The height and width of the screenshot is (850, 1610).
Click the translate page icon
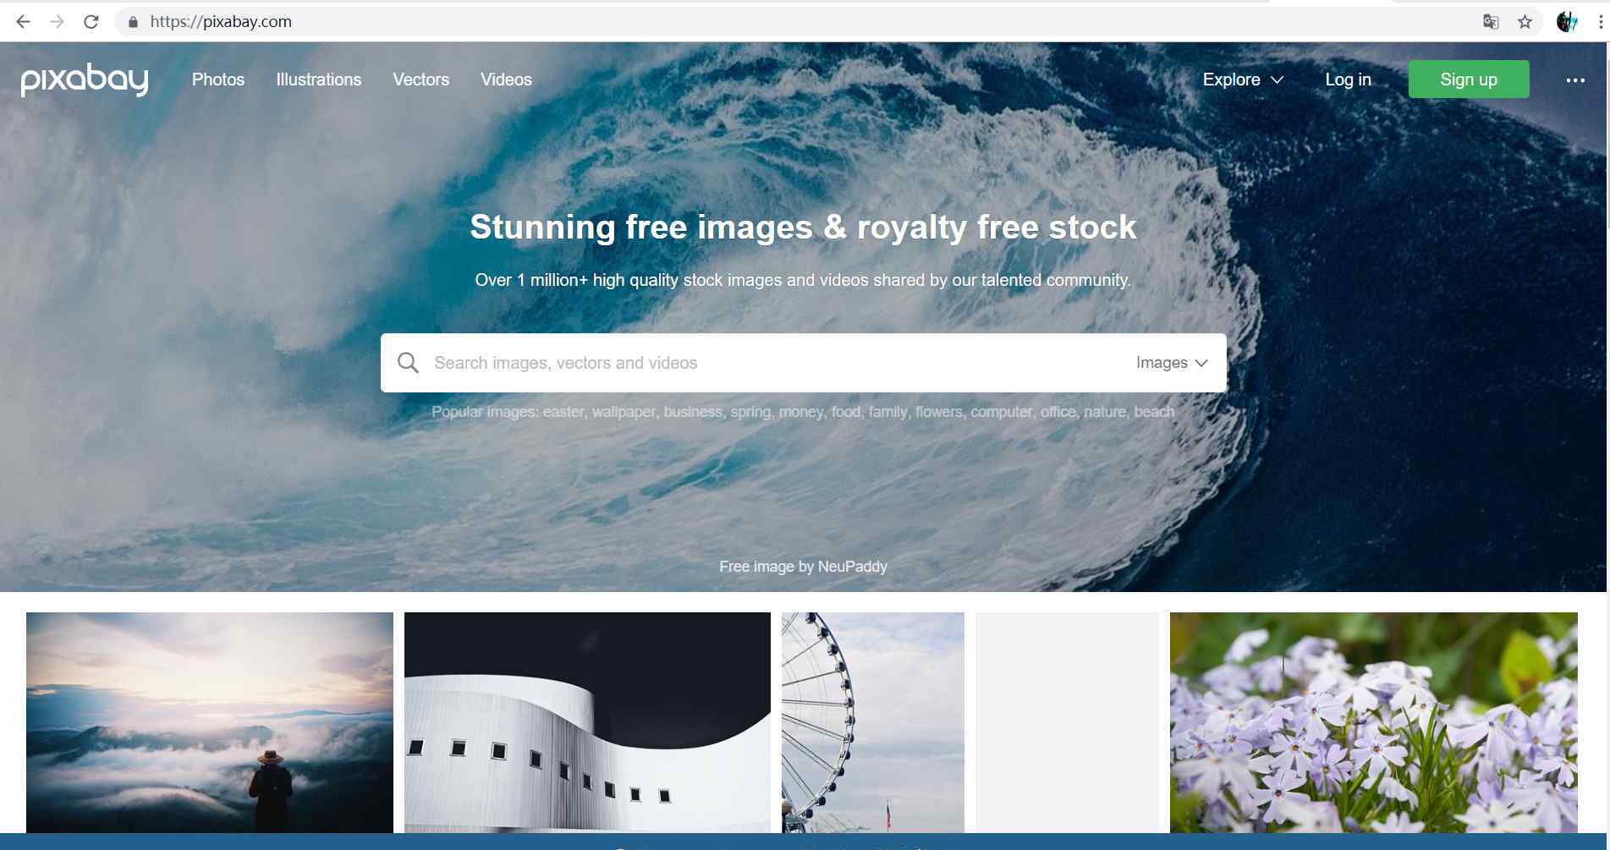click(1491, 22)
